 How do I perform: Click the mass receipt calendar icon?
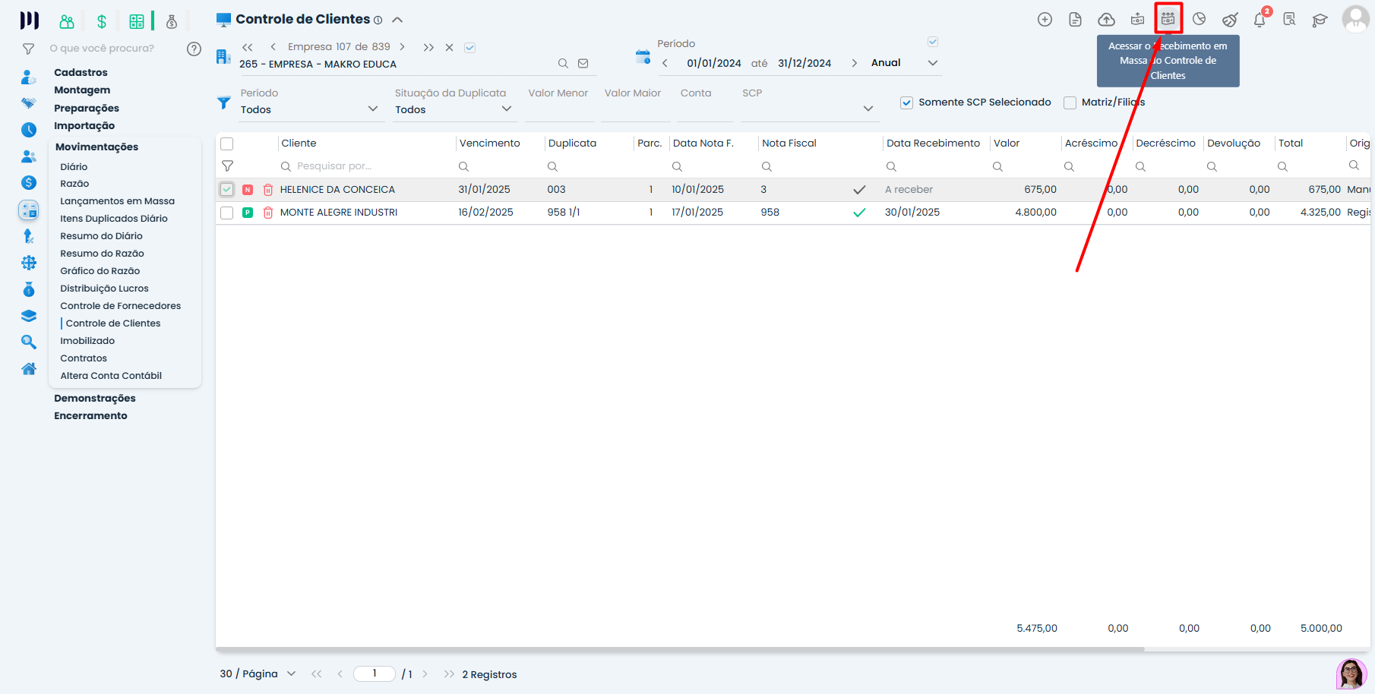[1168, 19]
